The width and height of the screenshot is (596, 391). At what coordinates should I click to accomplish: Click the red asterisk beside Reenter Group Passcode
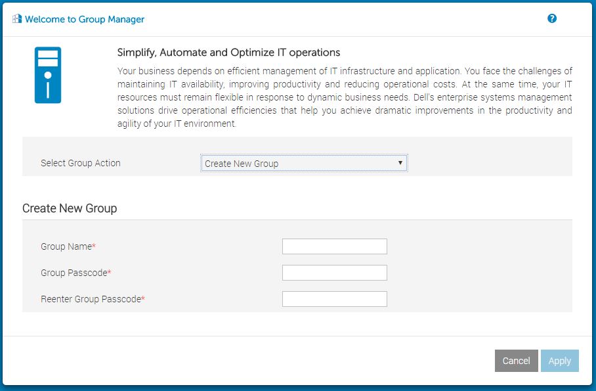(143, 298)
